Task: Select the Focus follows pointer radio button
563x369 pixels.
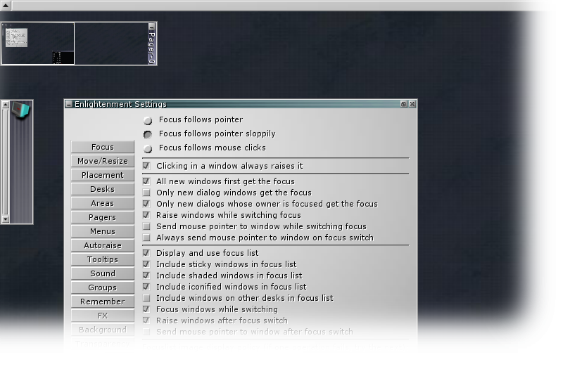Action: coord(148,120)
